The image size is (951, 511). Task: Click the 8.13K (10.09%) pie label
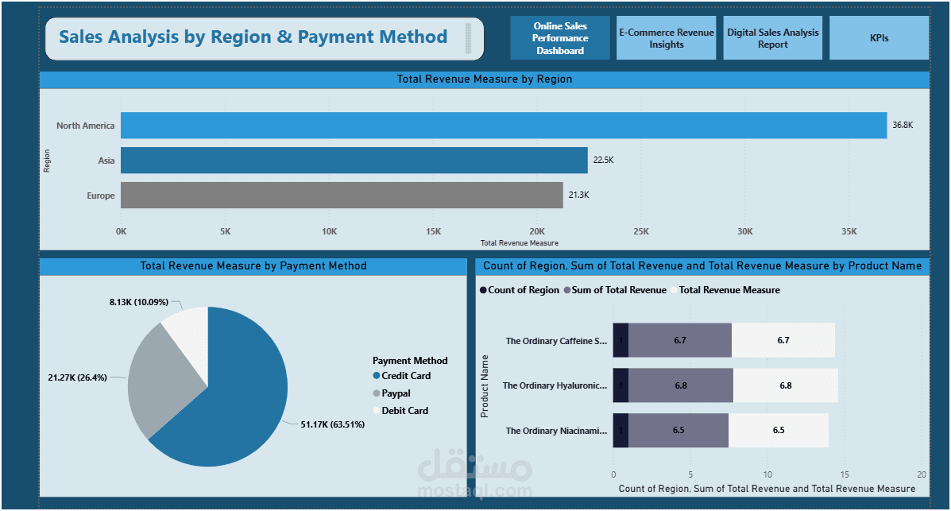[x=139, y=302]
